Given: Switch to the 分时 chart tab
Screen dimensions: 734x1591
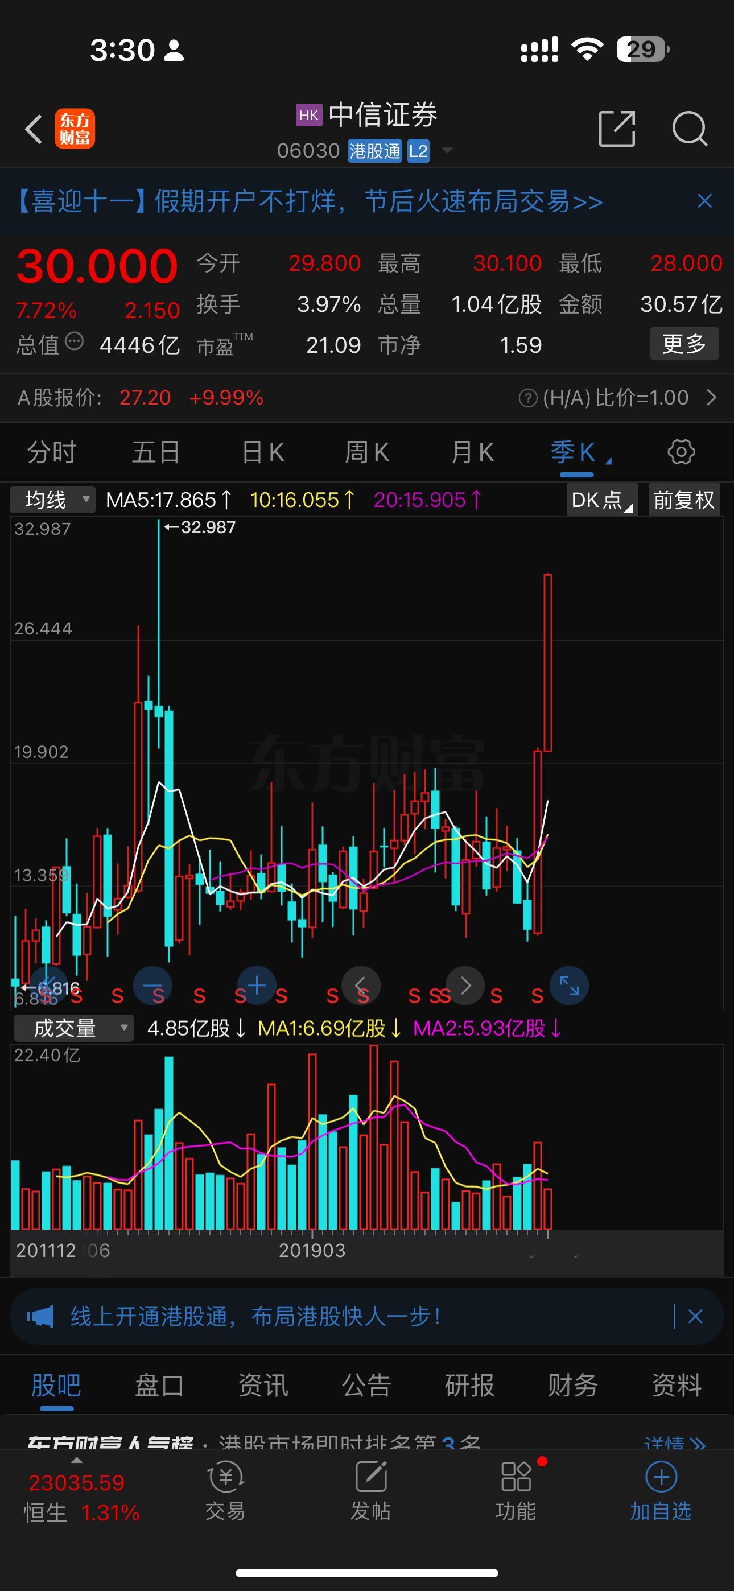Looking at the screenshot, I should 51,452.
